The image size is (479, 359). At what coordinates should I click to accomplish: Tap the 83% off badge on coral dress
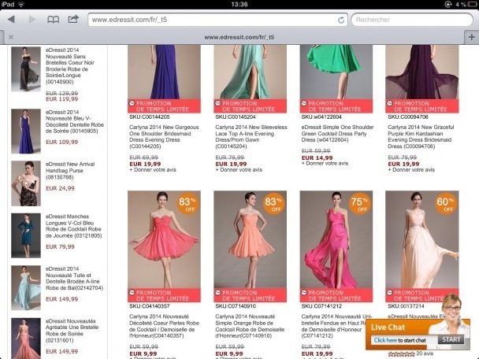pyautogui.click(x=188, y=205)
